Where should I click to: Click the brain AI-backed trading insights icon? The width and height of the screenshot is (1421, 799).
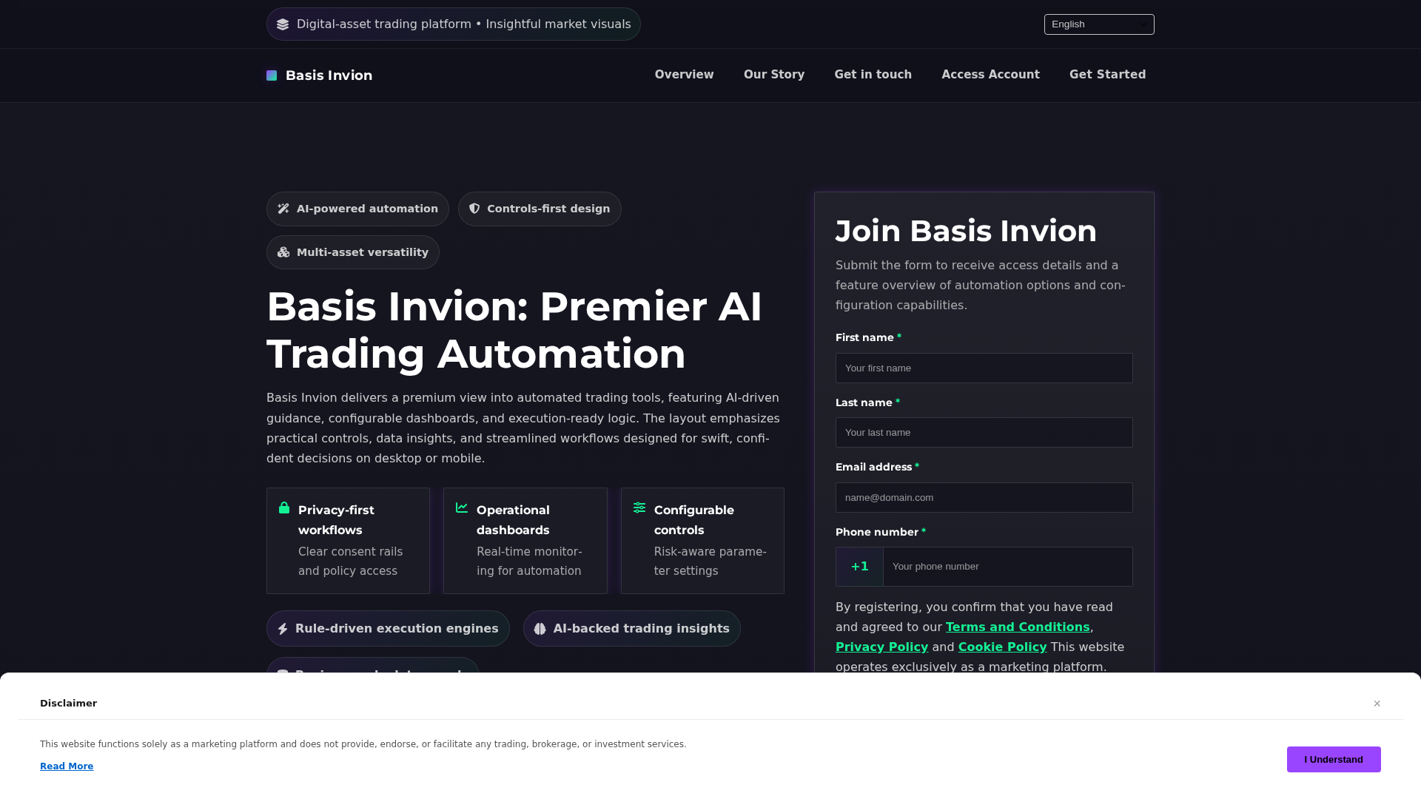pos(540,629)
